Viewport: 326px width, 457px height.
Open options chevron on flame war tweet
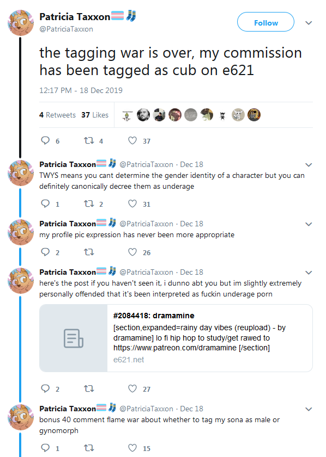309,409
